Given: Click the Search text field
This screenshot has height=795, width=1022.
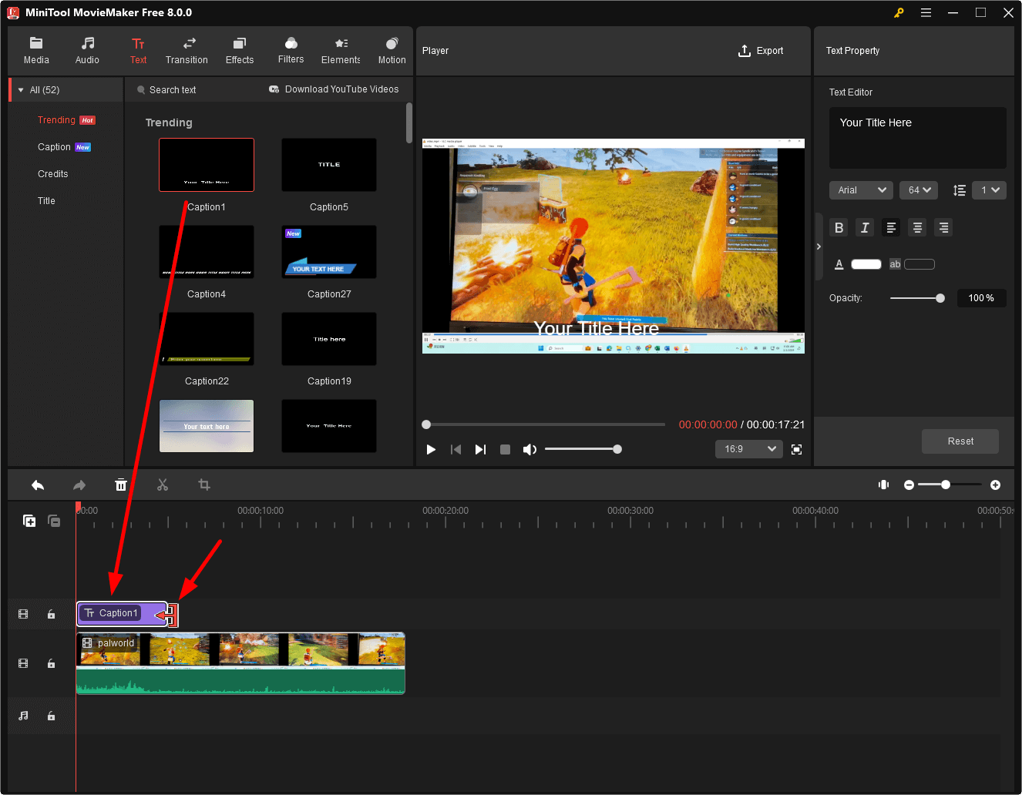Looking at the screenshot, I should (173, 90).
